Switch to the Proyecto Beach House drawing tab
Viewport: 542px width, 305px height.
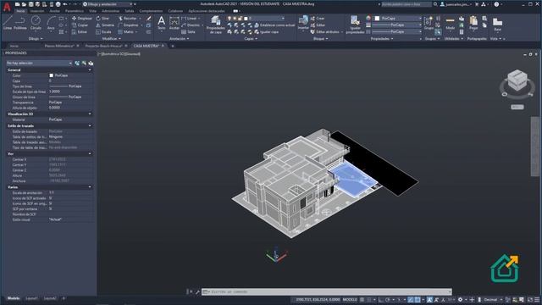pyautogui.click(x=103, y=46)
